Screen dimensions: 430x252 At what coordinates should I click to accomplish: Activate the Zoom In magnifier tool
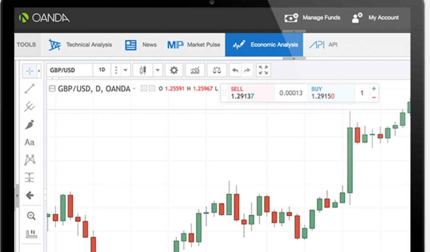point(31,216)
